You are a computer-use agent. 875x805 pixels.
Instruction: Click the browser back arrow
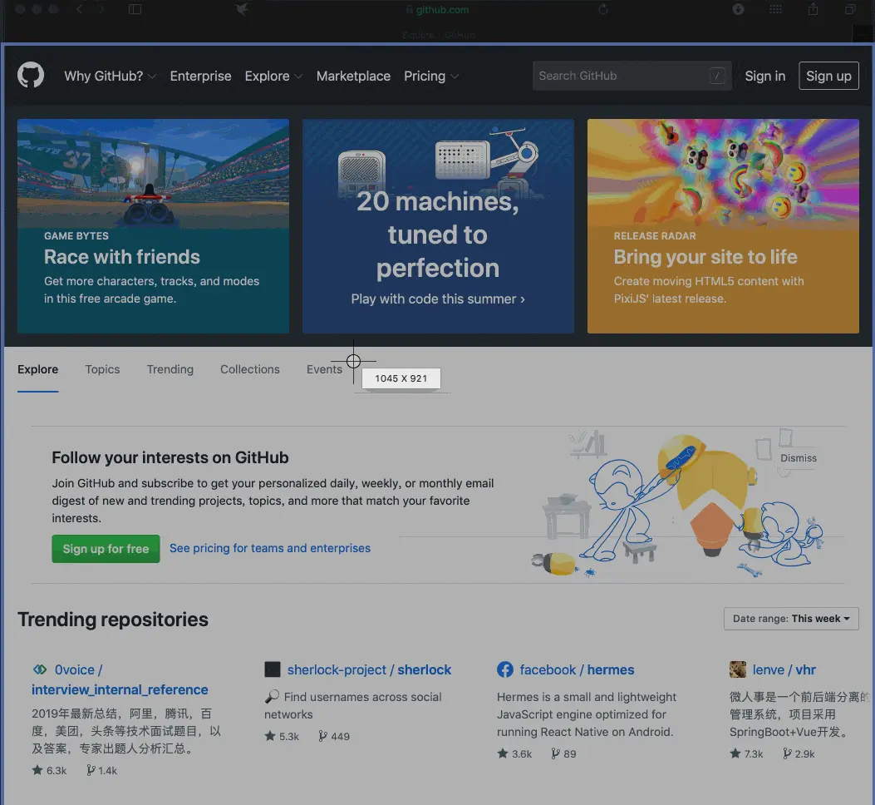coord(80,9)
